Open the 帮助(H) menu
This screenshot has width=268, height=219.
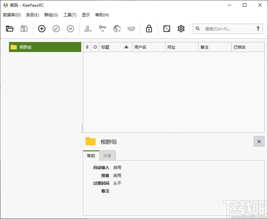[x=102, y=15]
